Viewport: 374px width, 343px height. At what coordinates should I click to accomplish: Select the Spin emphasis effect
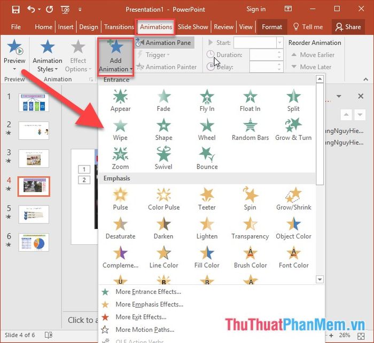point(250,199)
